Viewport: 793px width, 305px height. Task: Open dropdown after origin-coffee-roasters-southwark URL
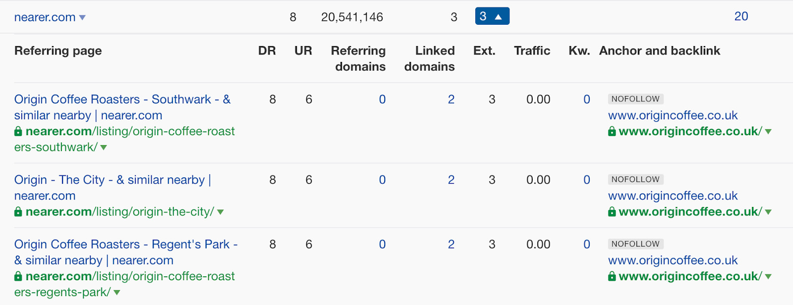[104, 148]
